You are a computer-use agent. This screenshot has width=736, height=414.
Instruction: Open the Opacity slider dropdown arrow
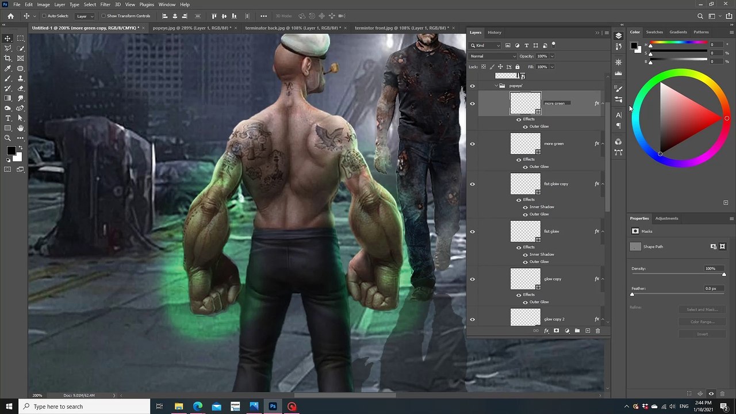point(552,56)
